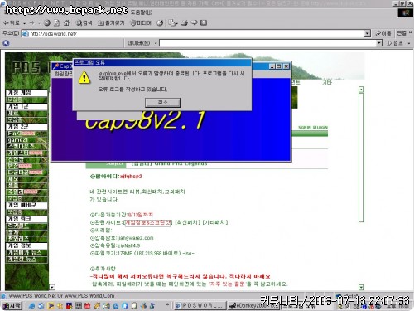This screenshot has width=414, height=311.
Task: Expand the links (연결) toolbar chevron
Action: click(411, 32)
